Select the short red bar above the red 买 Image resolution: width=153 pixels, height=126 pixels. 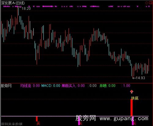point(37,119)
